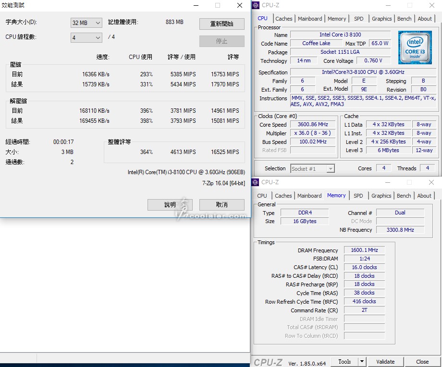Select the Memory tab in lower CPU-Z window

pyautogui.click(x=336, y=195)
